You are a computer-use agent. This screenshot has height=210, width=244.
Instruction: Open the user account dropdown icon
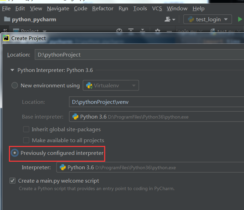[x=170, y=19]
